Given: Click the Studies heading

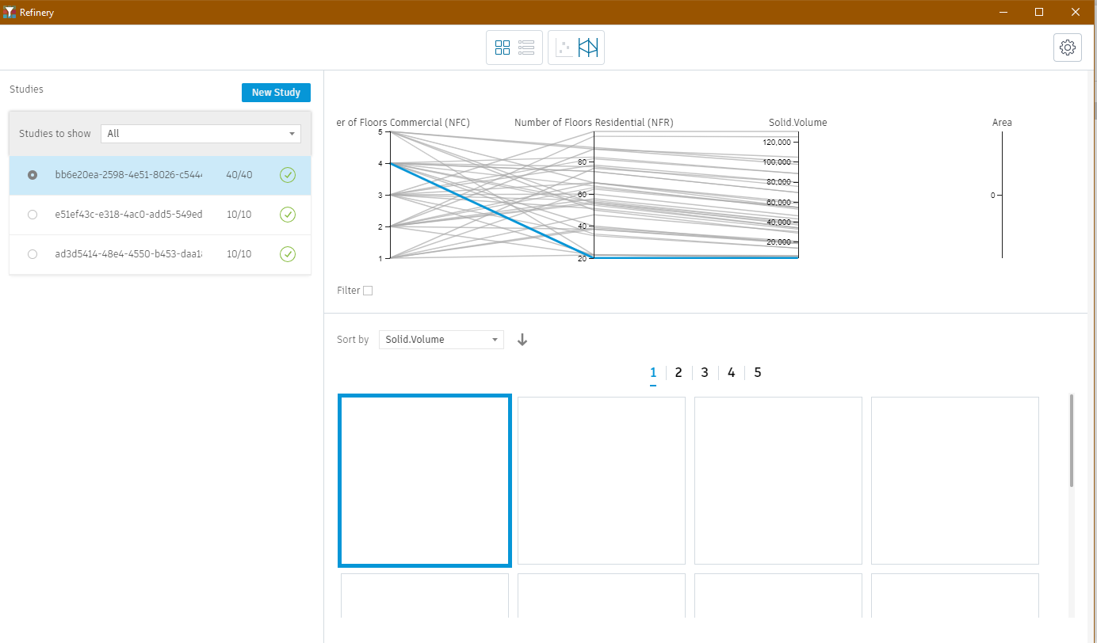Looking at the screenshot, I should tap(26, 89).
